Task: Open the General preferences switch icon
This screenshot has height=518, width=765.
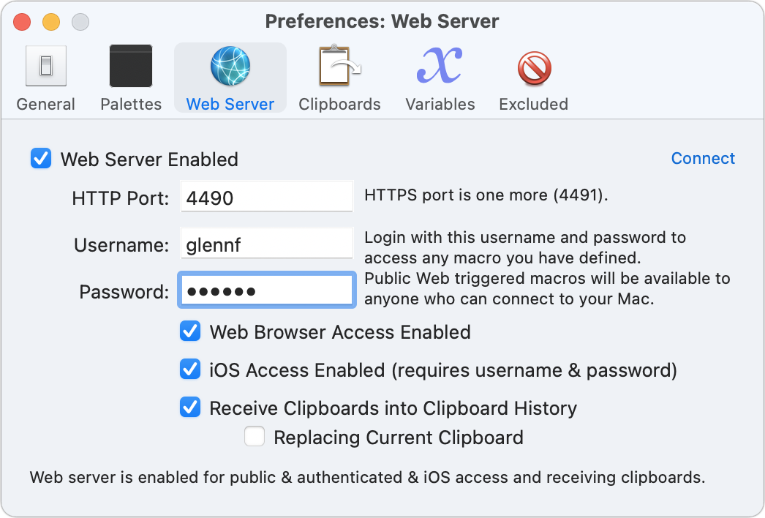Action: pyautogui.click(x=46, y=66)
